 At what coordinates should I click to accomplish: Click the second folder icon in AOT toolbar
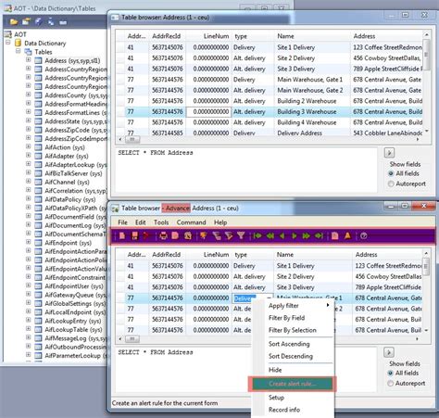coord(26,21)
